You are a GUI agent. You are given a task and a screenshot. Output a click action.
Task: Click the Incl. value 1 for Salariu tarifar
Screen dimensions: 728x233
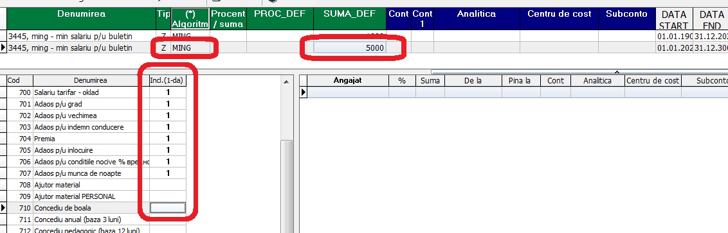(x=168, y=92)
